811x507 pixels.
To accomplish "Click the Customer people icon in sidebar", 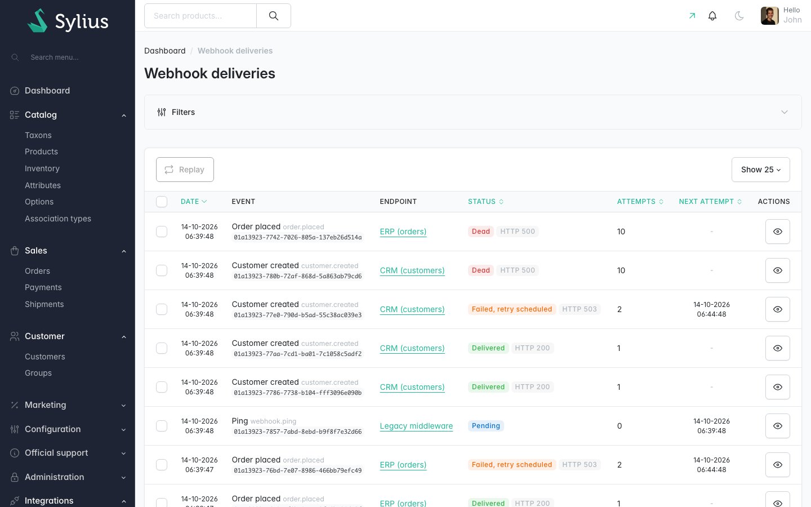I will (x=15, y=336).
